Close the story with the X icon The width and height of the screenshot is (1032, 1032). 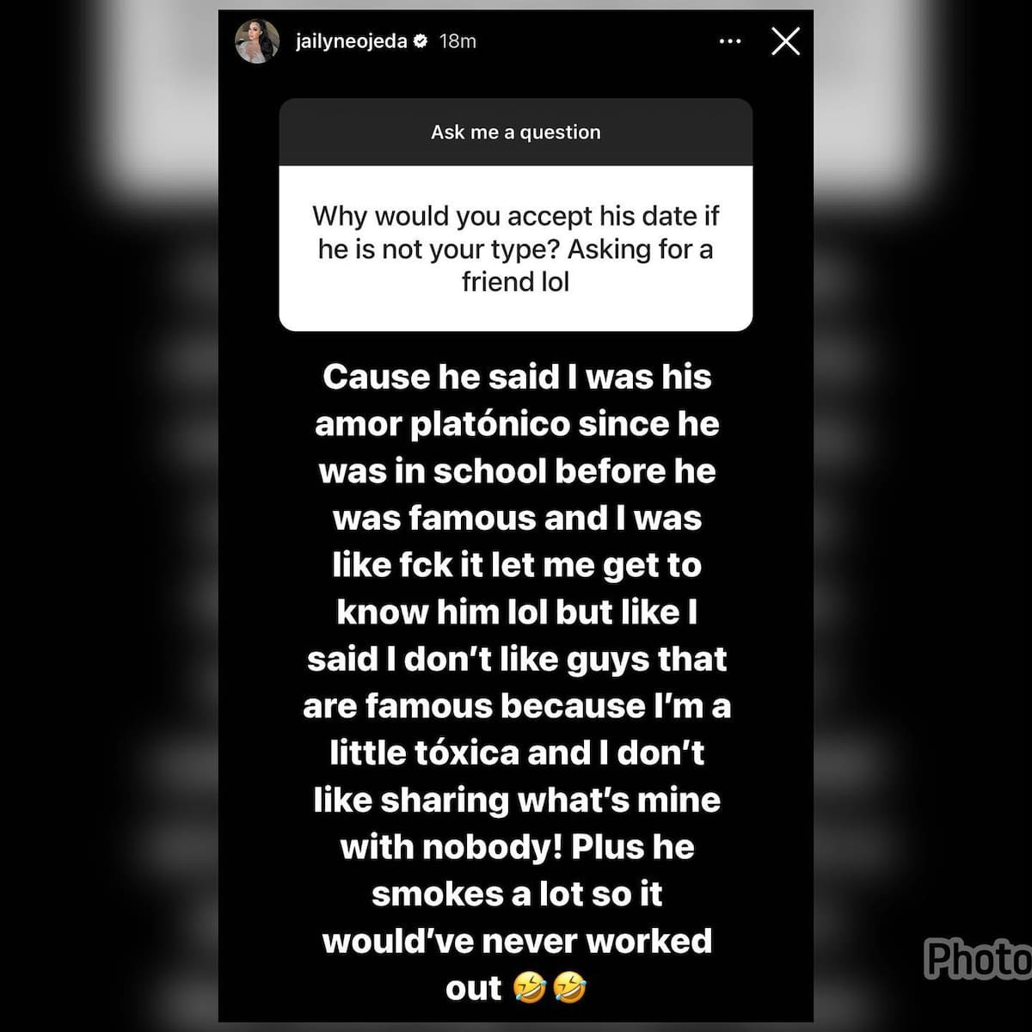click(785, 40)
